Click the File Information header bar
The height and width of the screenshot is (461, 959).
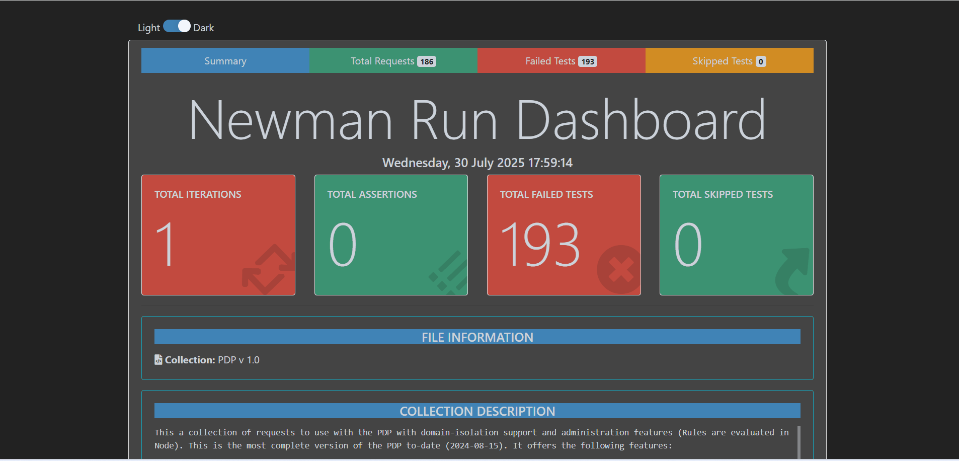[x=477, y=337]
